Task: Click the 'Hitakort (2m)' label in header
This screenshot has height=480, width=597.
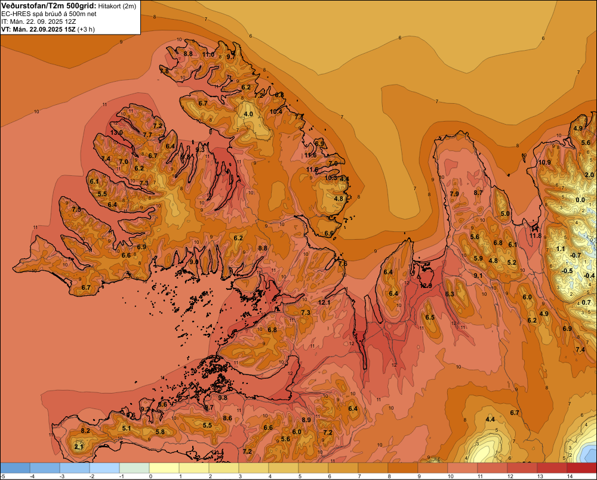Action: [117, 6]
